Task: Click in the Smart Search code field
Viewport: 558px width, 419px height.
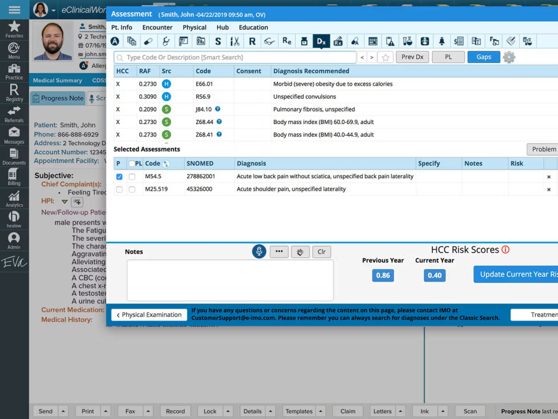Action: coord(235,57)
